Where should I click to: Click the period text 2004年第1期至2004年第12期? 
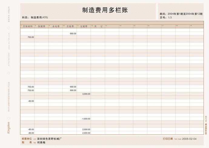(x=185, y=14)
